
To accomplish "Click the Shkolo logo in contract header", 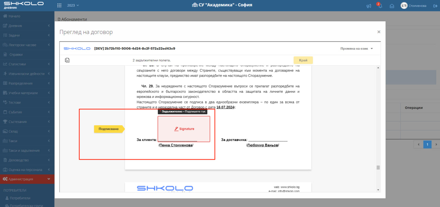I will tap(77, 49).
